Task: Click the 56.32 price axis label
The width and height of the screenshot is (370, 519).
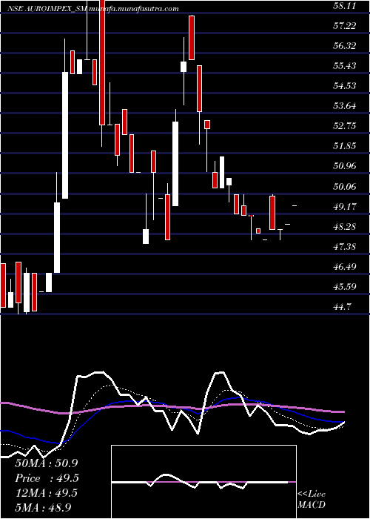Action: coord(345,46)
